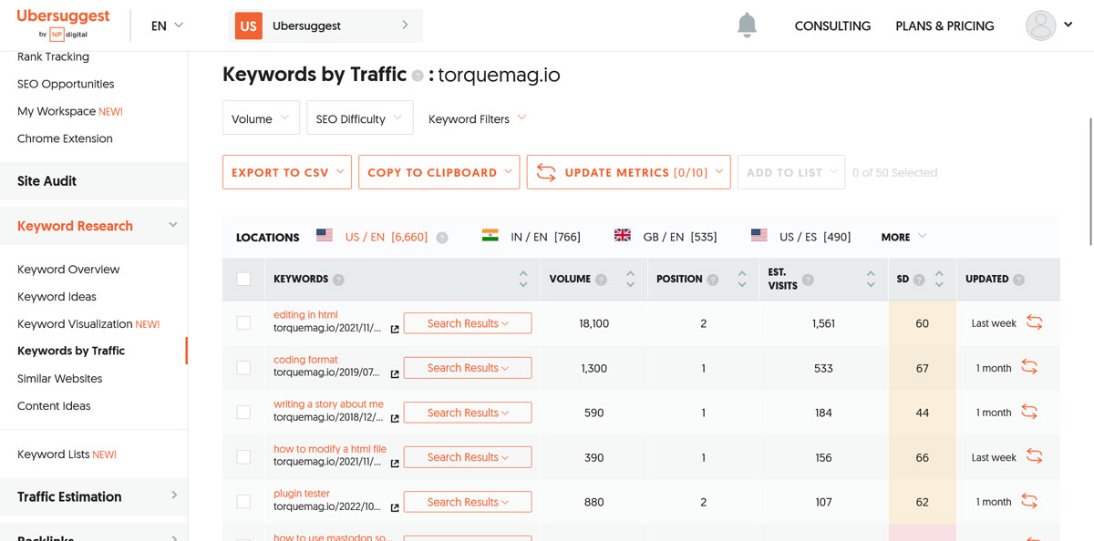This screenshot has height=541, width=1094.
Task: Open external link icon for 'editing in html'
Action: click(395, 329)
